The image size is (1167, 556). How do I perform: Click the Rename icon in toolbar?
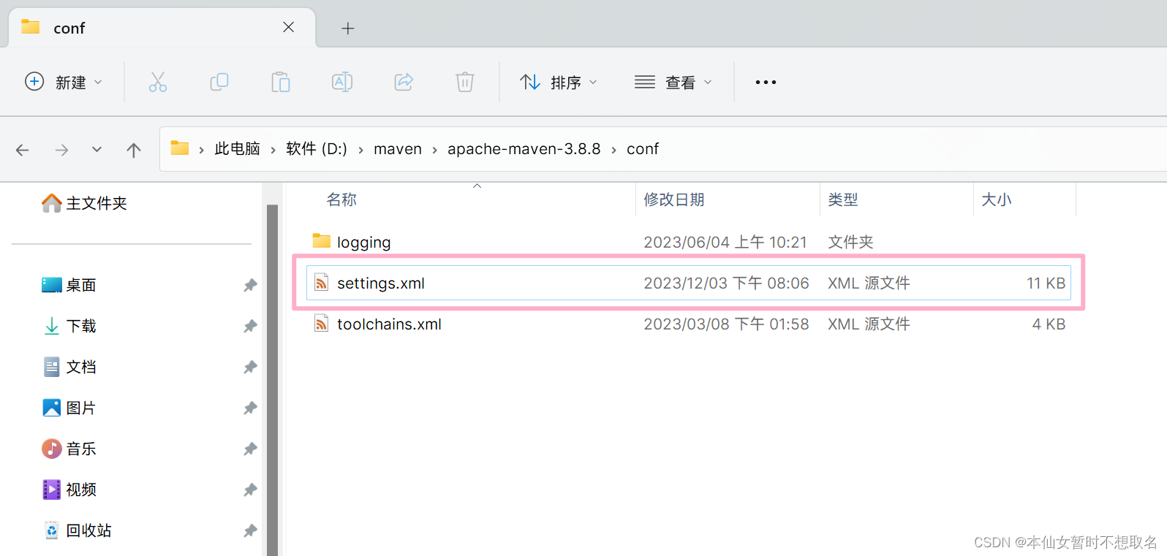[342, 82]
